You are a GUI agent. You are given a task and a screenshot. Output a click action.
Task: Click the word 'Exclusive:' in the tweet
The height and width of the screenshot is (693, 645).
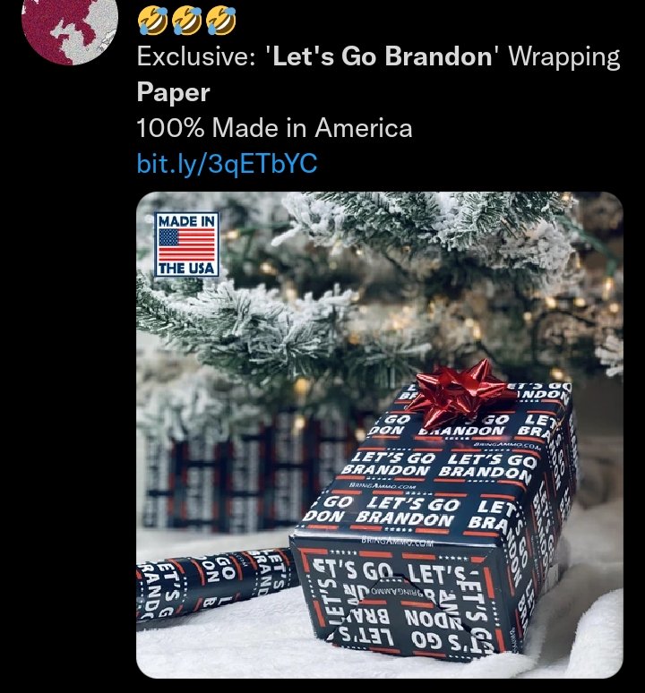[196, 57]
